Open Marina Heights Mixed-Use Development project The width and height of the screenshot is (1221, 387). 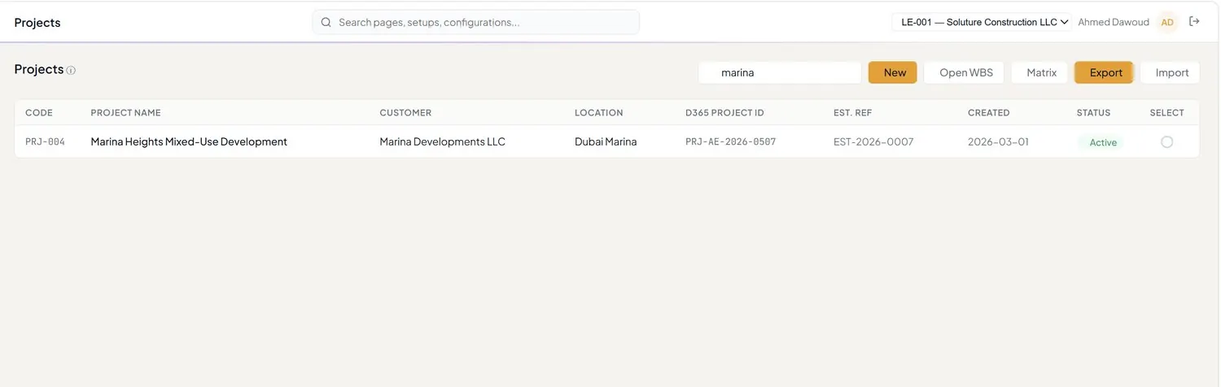click(189, 141)
